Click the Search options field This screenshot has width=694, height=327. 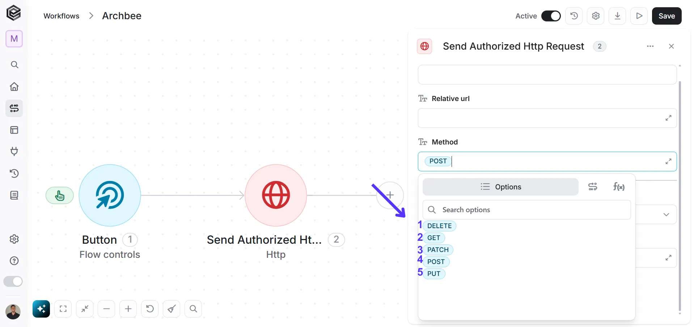coord(526,210)
